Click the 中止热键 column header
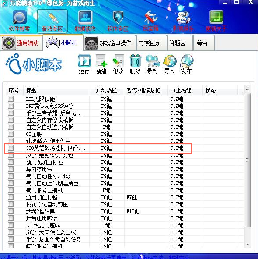 (185, 90)
